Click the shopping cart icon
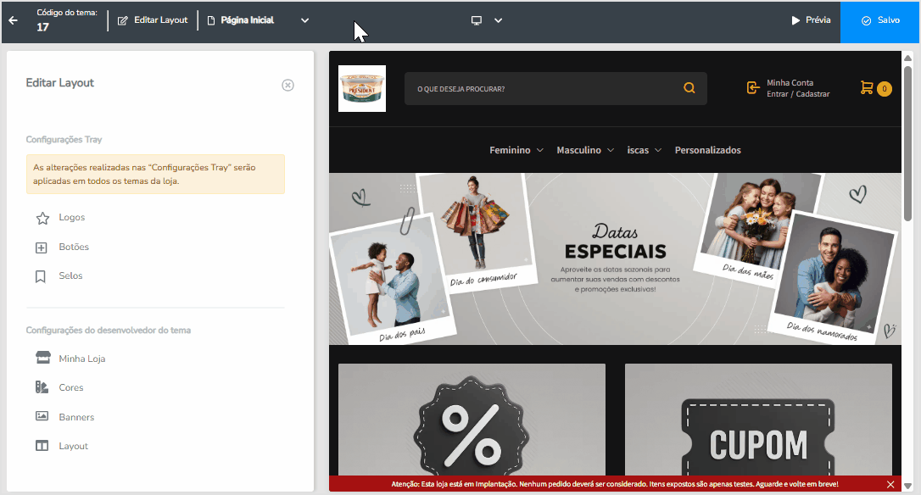921x495 pixels. tap(867, 87)
